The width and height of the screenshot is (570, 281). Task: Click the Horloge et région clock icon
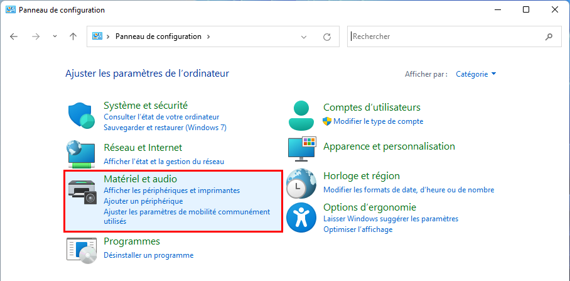301,183
